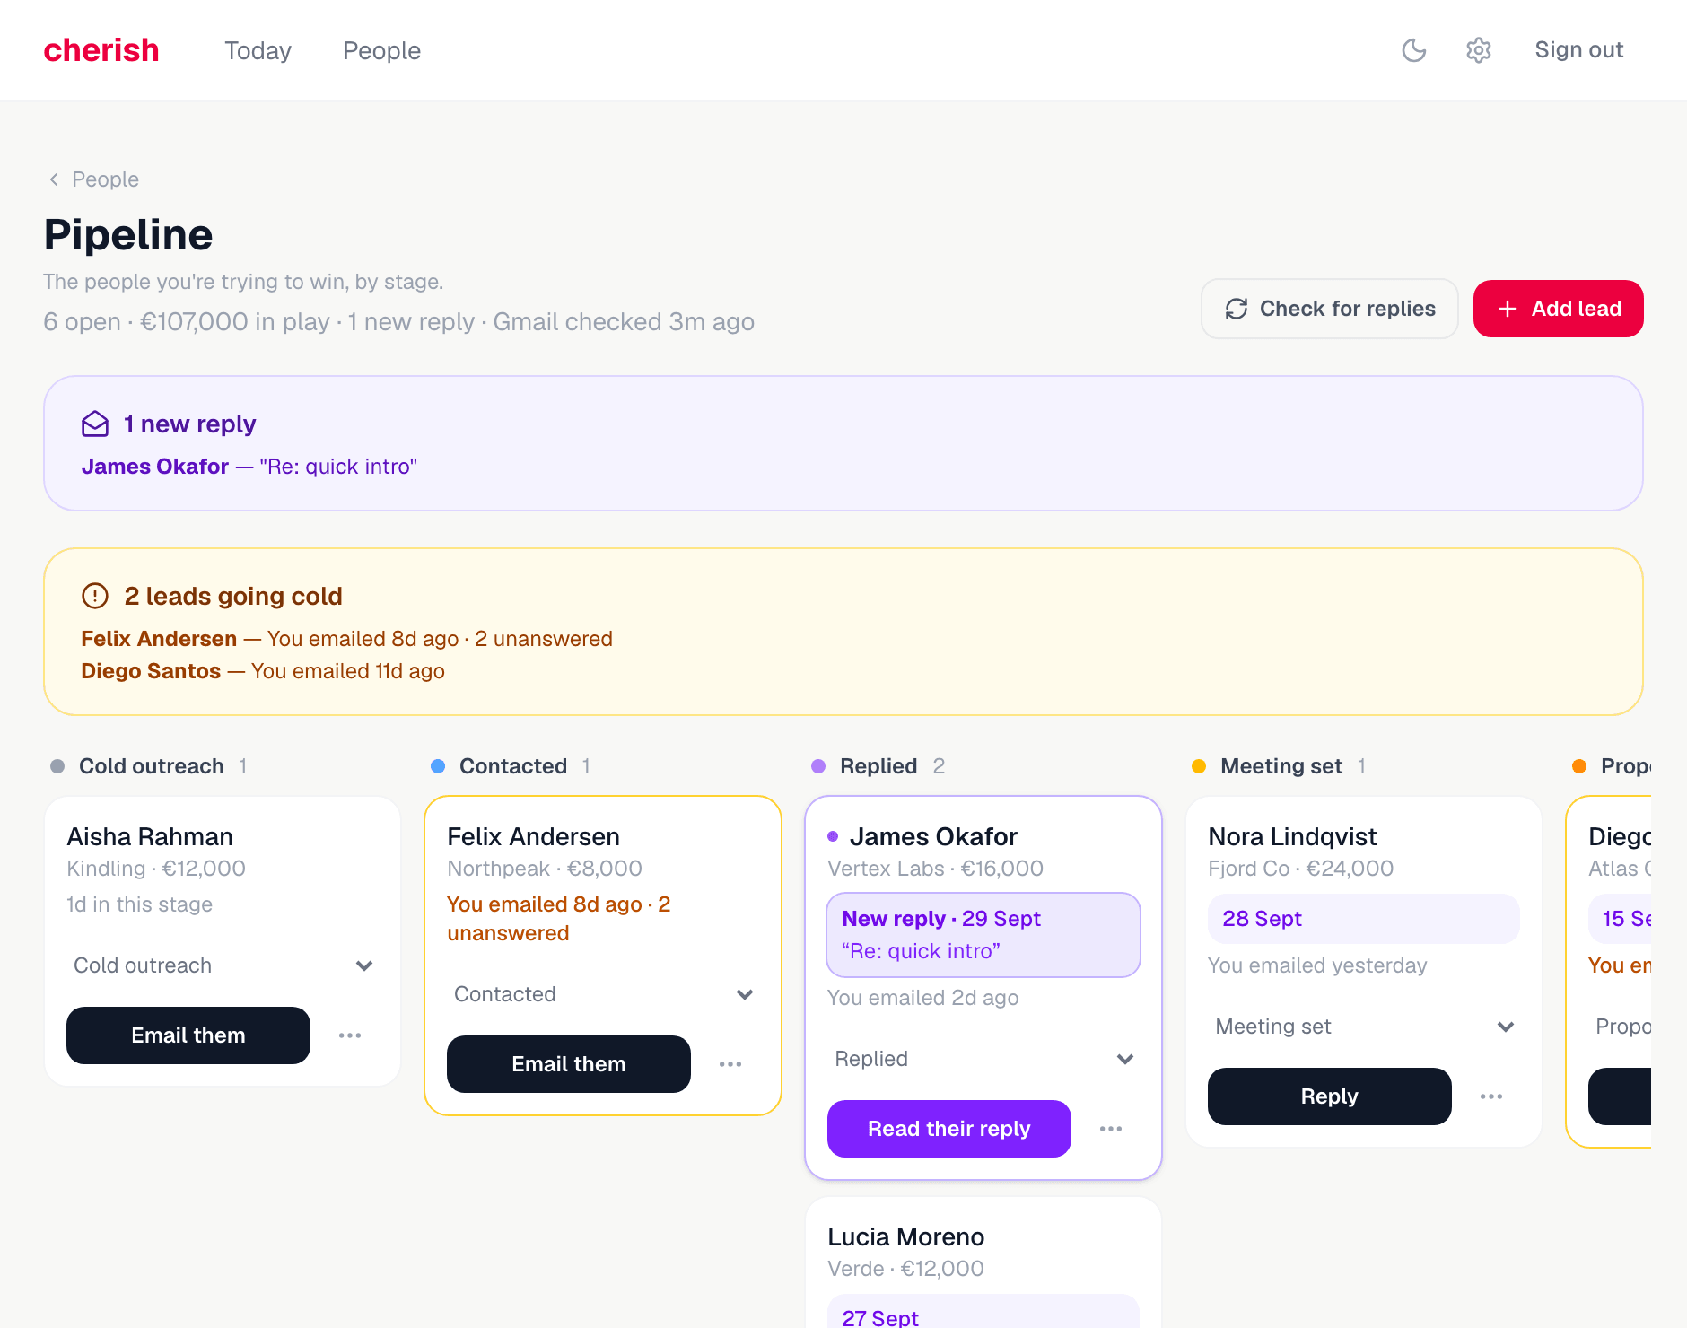This screenshot has width=1687, height=1328.
Task: Click the cherish logo
Action: point(101,50)
